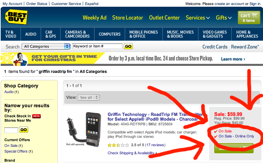Screen dimensions: 263x163
Task: Open the shopping cart
Action: (249, 17)
